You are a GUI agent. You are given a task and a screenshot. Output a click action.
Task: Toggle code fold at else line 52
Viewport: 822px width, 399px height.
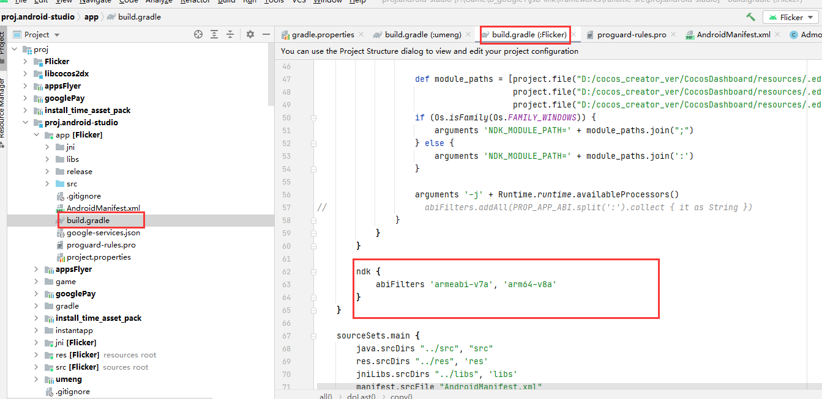tap(313, 143)
